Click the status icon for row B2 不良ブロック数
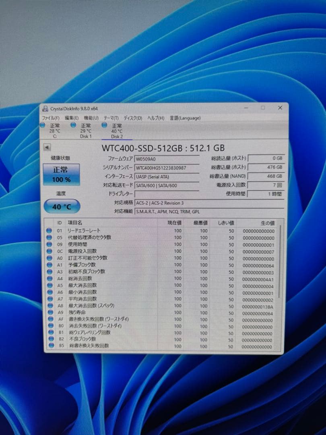The width and height of the screenshot is (326, 435). pos(51,339)
